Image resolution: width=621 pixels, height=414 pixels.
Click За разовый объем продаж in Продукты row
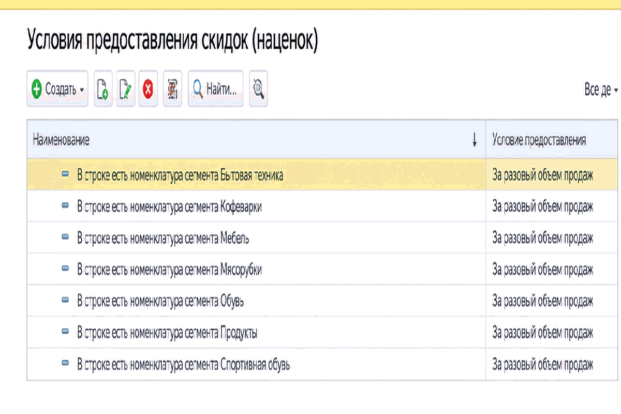542,333
